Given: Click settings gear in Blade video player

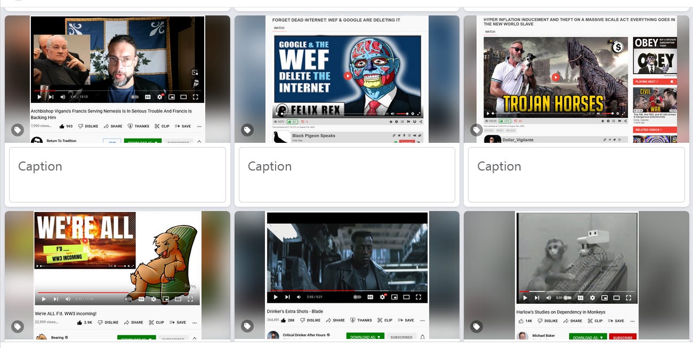Looking at the screenshot, I should [x=382, y=297].
